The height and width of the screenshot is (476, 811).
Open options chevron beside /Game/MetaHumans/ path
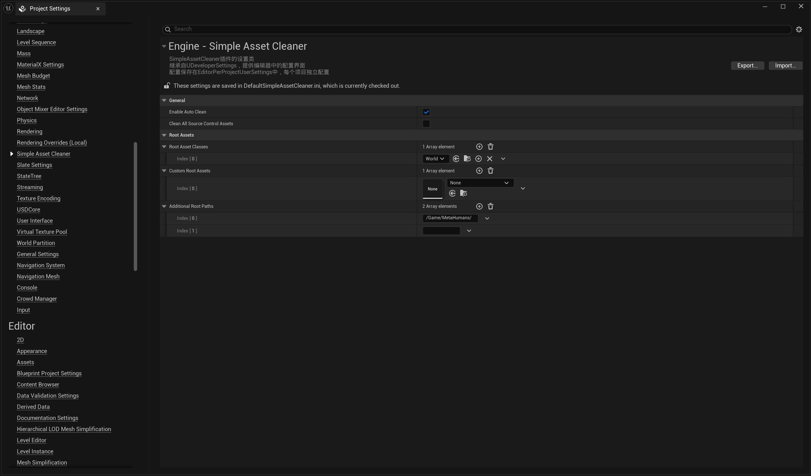tap(487, 218)
